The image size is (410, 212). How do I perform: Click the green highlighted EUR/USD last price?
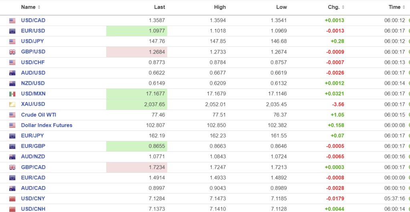pos(137,31)
